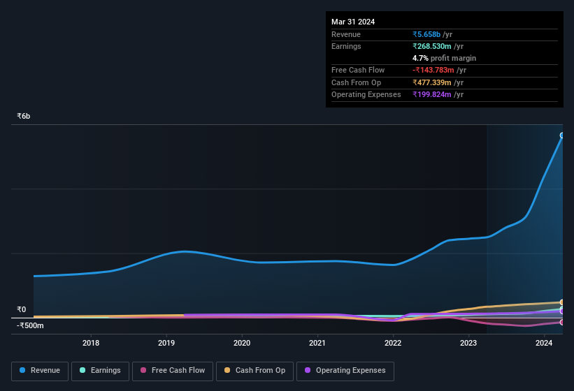Click the orange Cash From Op legend dot
574x391 pixels.
[227, 370]
